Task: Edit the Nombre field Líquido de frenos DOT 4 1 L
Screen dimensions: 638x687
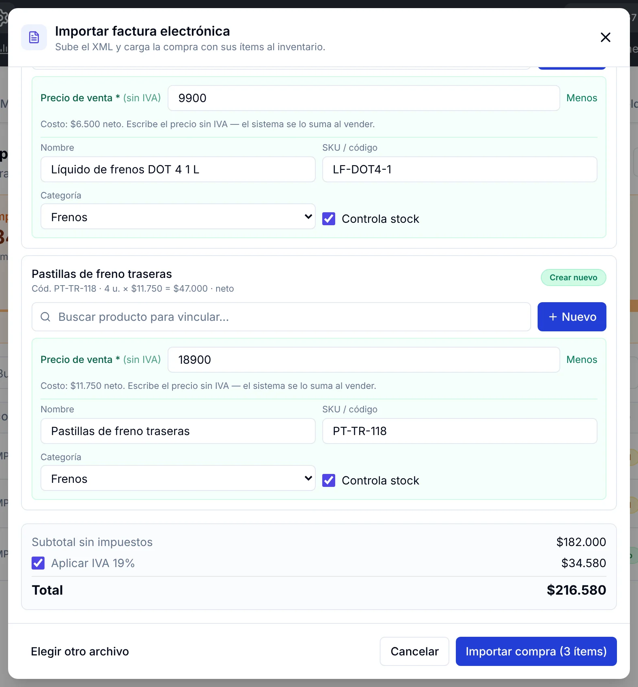Action: [x=178, y=169]
